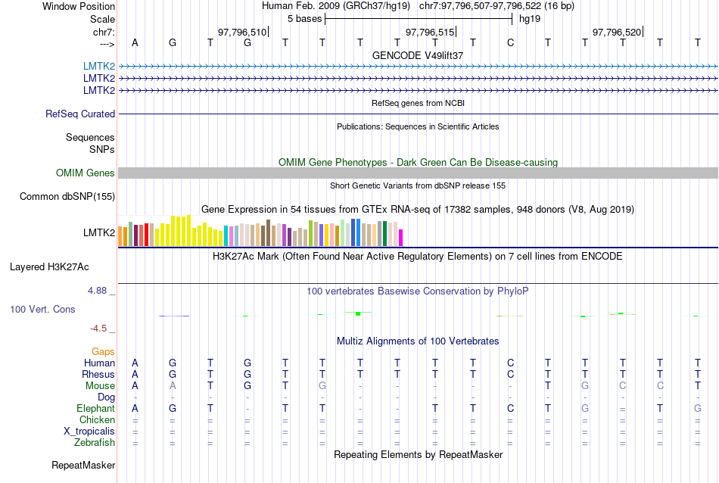
Task: Click the -4.5 PhyloP lower limit value
Action: point(98,329)
